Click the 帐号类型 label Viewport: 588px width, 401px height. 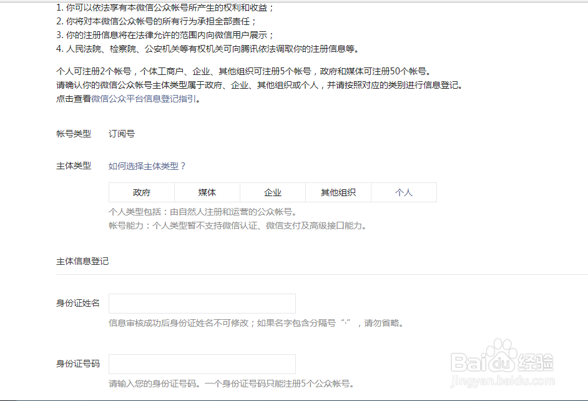(x=74, y=134)
